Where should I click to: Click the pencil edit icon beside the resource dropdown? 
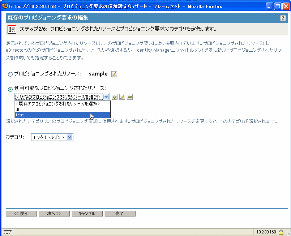(122, 97)
